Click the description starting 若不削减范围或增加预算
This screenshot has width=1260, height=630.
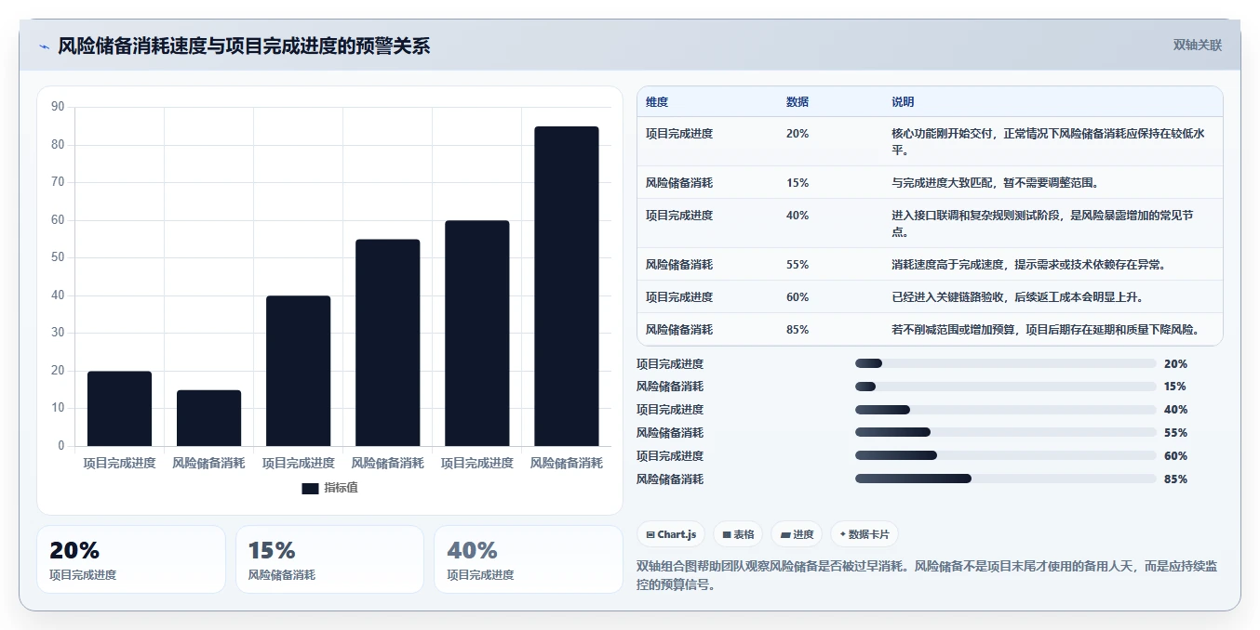click(1045, 330)
